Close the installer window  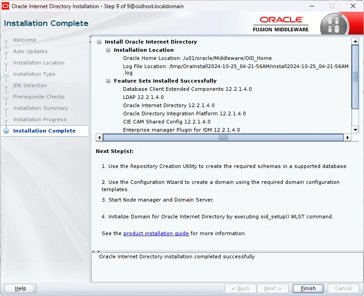(x=353, y=6)
